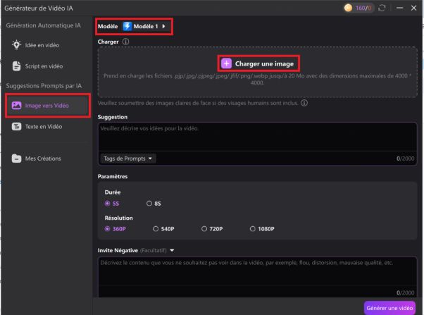424x315 pixels.
Task: Select the 8S duration option
Action: click(149, 204)
